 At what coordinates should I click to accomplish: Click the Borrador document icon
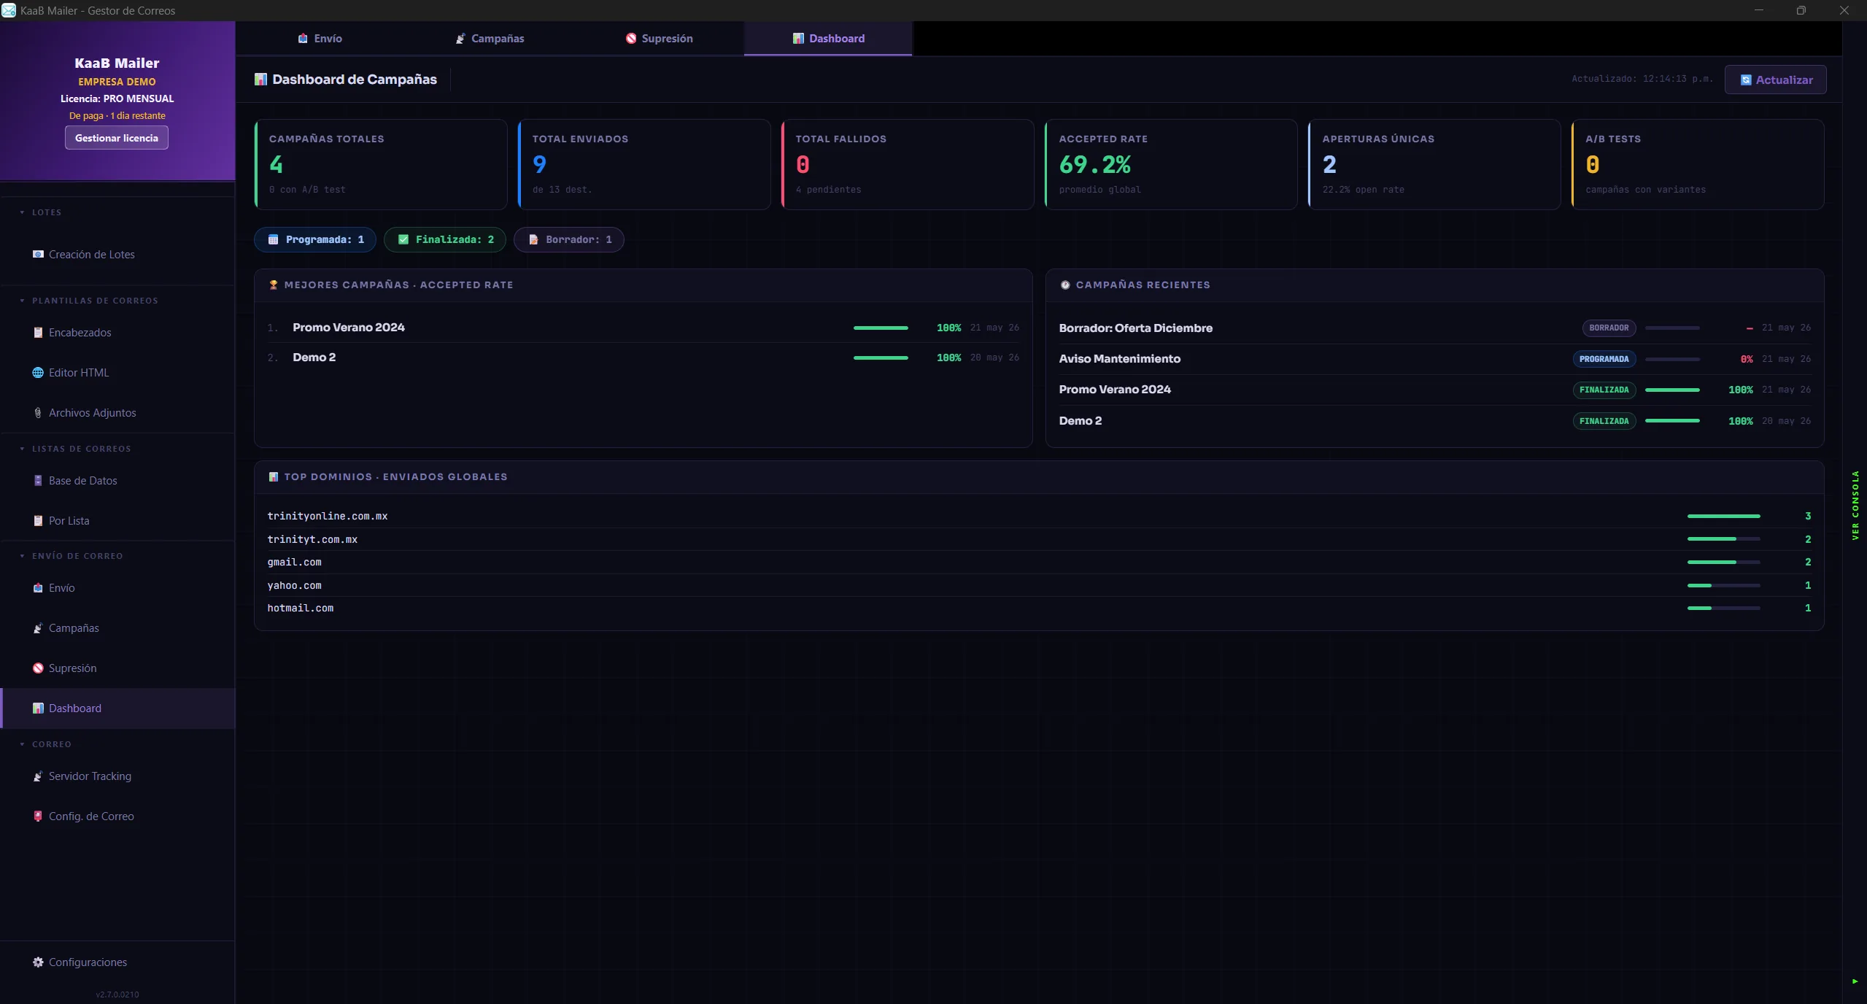(533, 240)
